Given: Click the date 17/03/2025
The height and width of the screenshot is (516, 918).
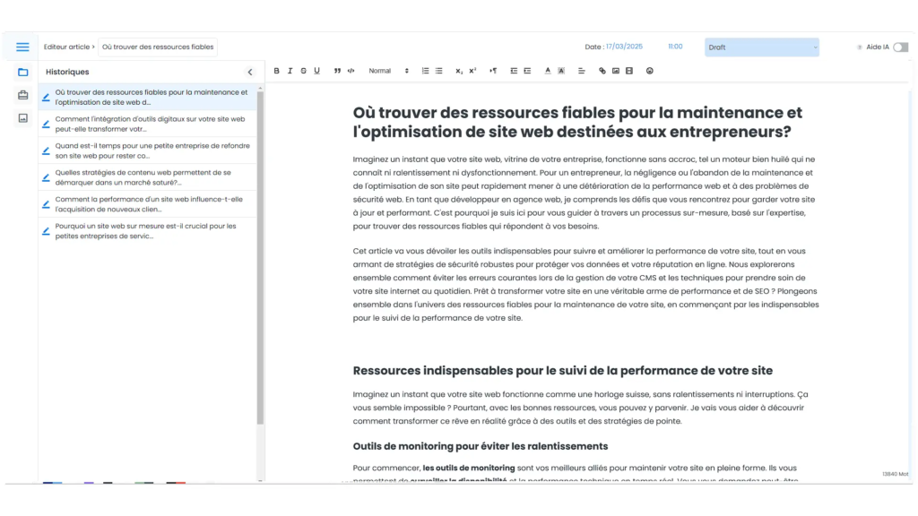Looking at the screenshot, I should click(624, 47).
